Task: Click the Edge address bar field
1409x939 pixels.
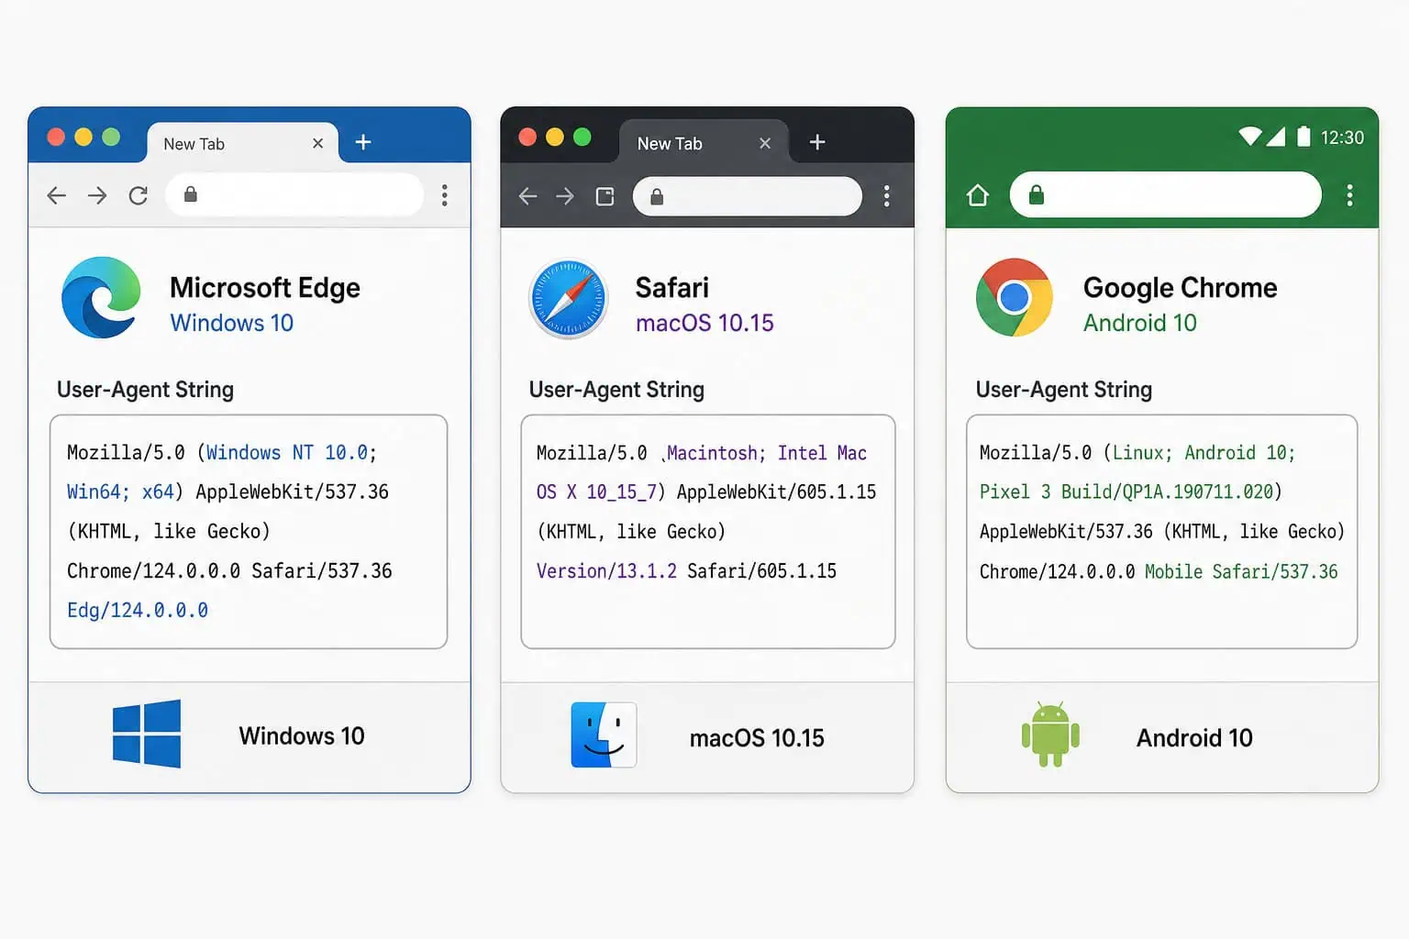Action: point(294,194)
